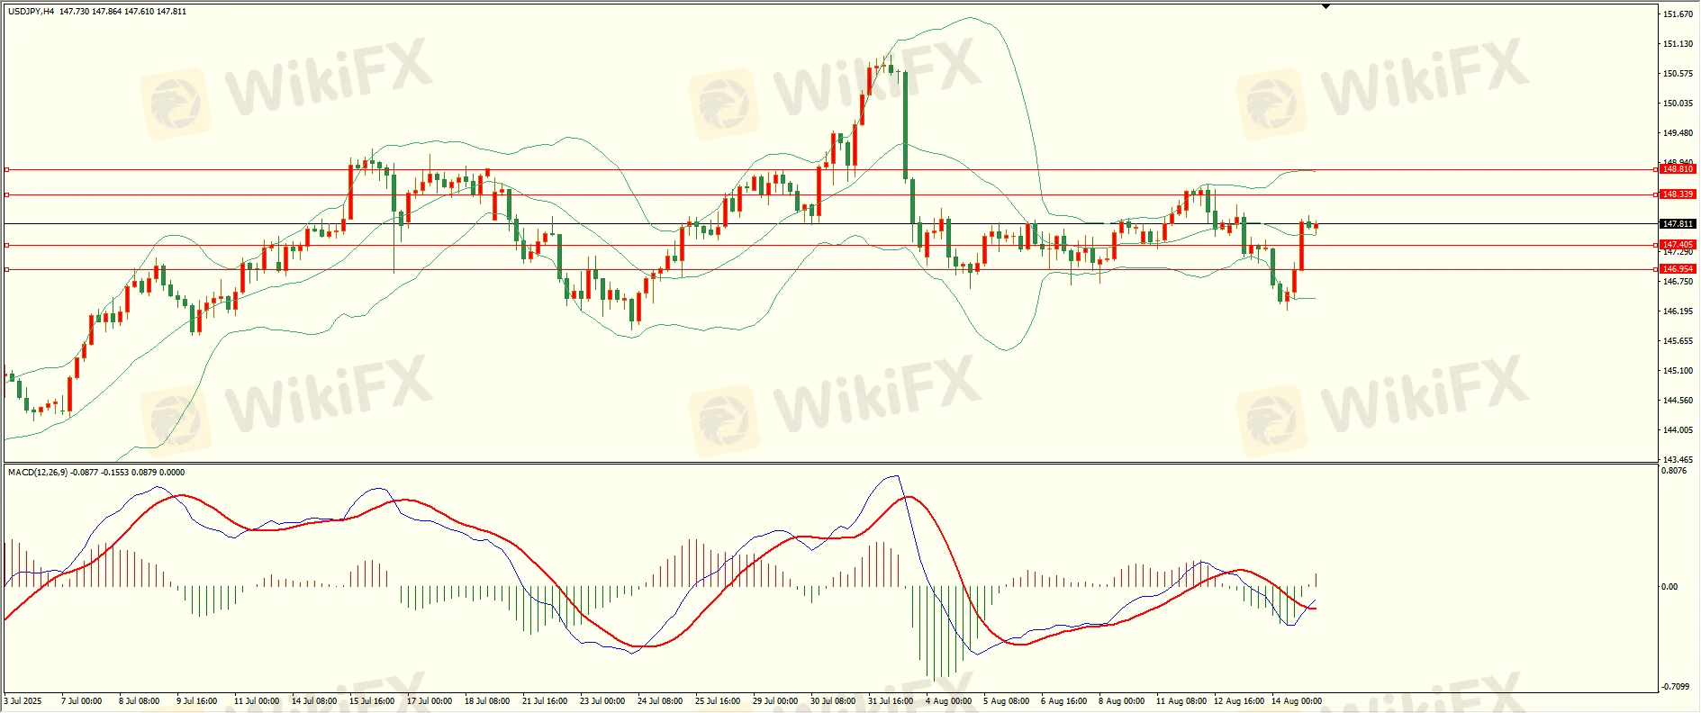1701x713 pixels.
Task: Click the black 147.811 current price label
Action: click(x=1678, y=224)
